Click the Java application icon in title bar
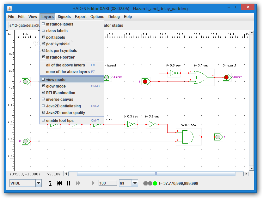This screenshot has height=199, width=263. [9, 9]
